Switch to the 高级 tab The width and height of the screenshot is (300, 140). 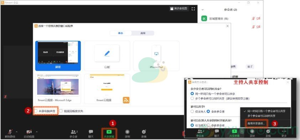pyautogui.click(x=143, y=33)
